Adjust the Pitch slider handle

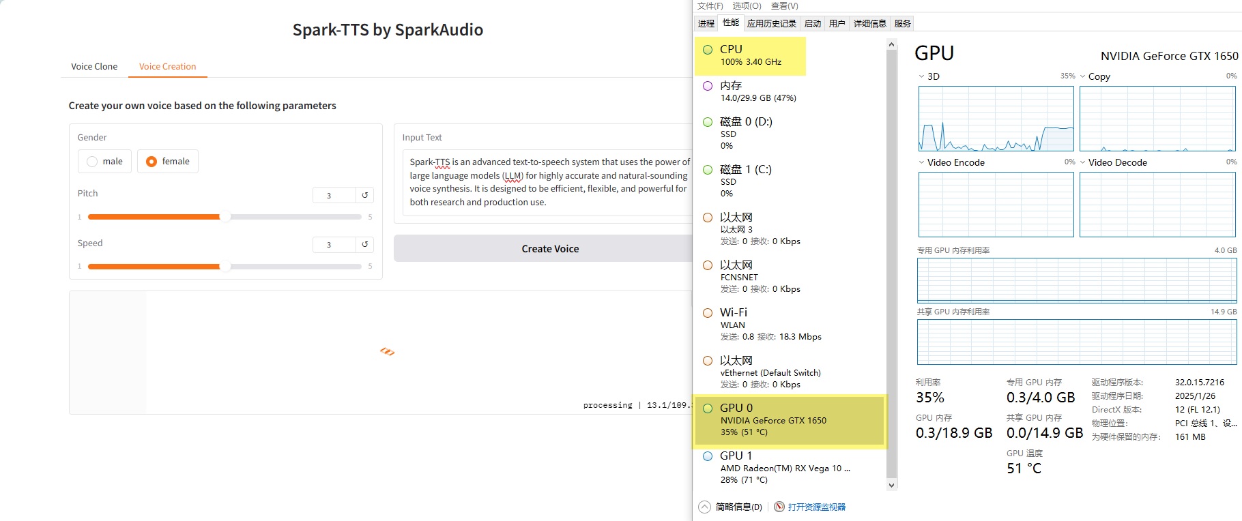225,217
